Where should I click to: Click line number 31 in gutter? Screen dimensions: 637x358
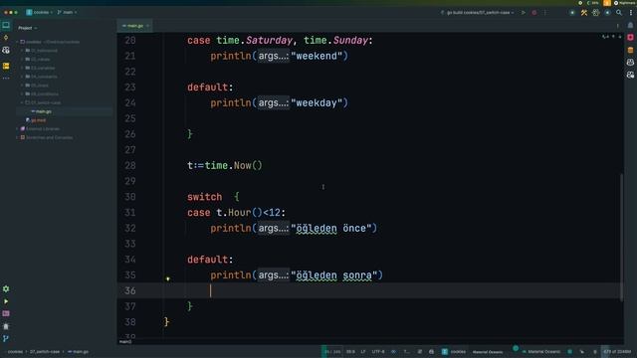coord(130,212)
